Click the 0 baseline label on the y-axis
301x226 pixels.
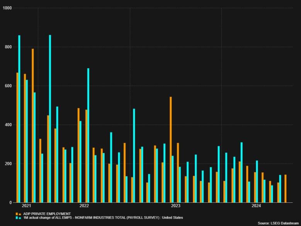11,202
